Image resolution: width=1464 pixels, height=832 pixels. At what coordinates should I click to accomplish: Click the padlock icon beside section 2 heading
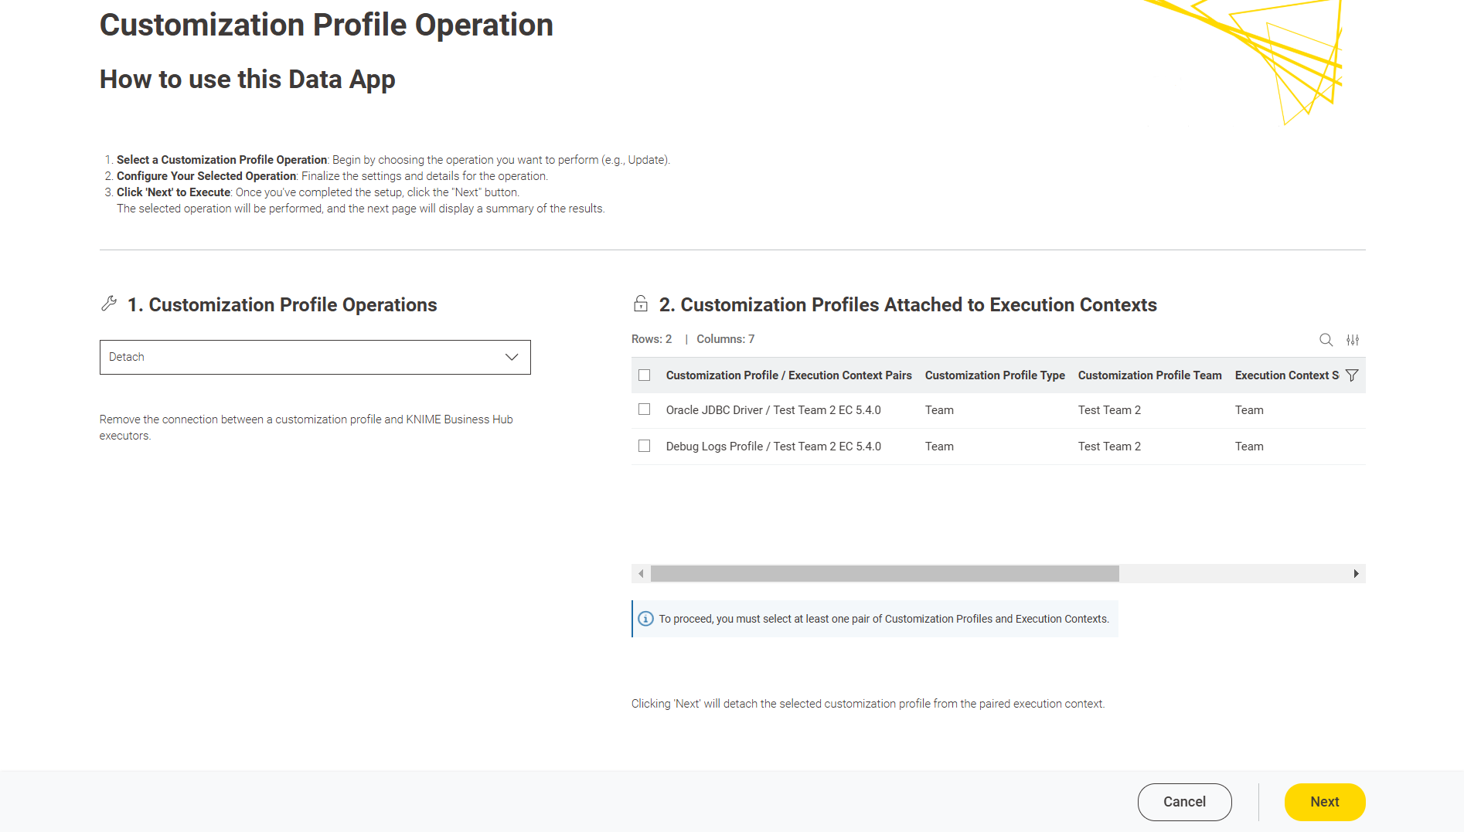(x=641, y=304)
